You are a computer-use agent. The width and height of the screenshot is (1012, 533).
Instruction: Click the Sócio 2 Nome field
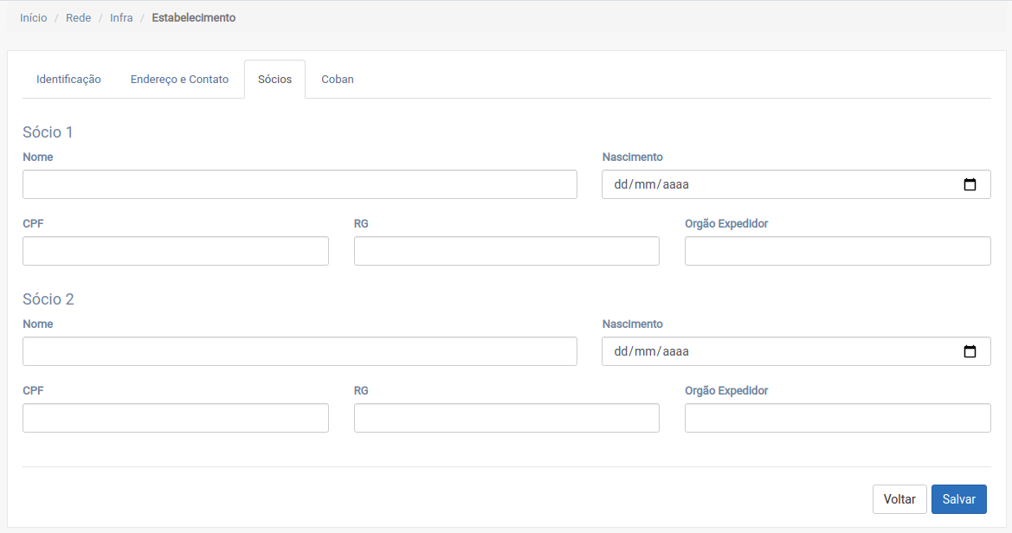(x=300, y=351)
